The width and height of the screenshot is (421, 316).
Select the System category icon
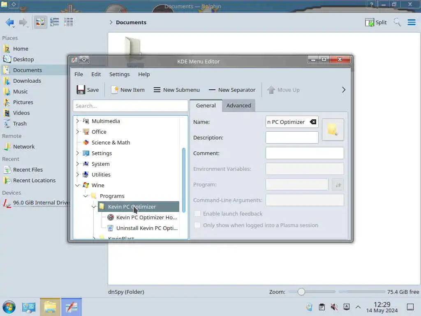[86, 164]
